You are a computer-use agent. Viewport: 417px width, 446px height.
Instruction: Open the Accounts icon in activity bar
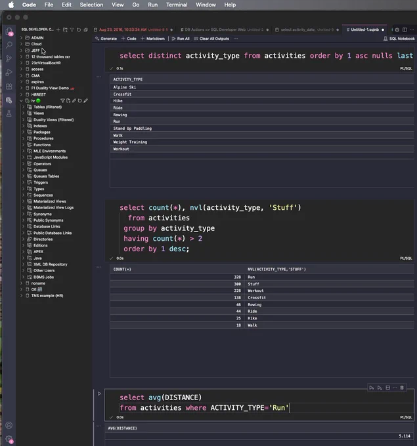pyautogui.click(x=9, y=425)
